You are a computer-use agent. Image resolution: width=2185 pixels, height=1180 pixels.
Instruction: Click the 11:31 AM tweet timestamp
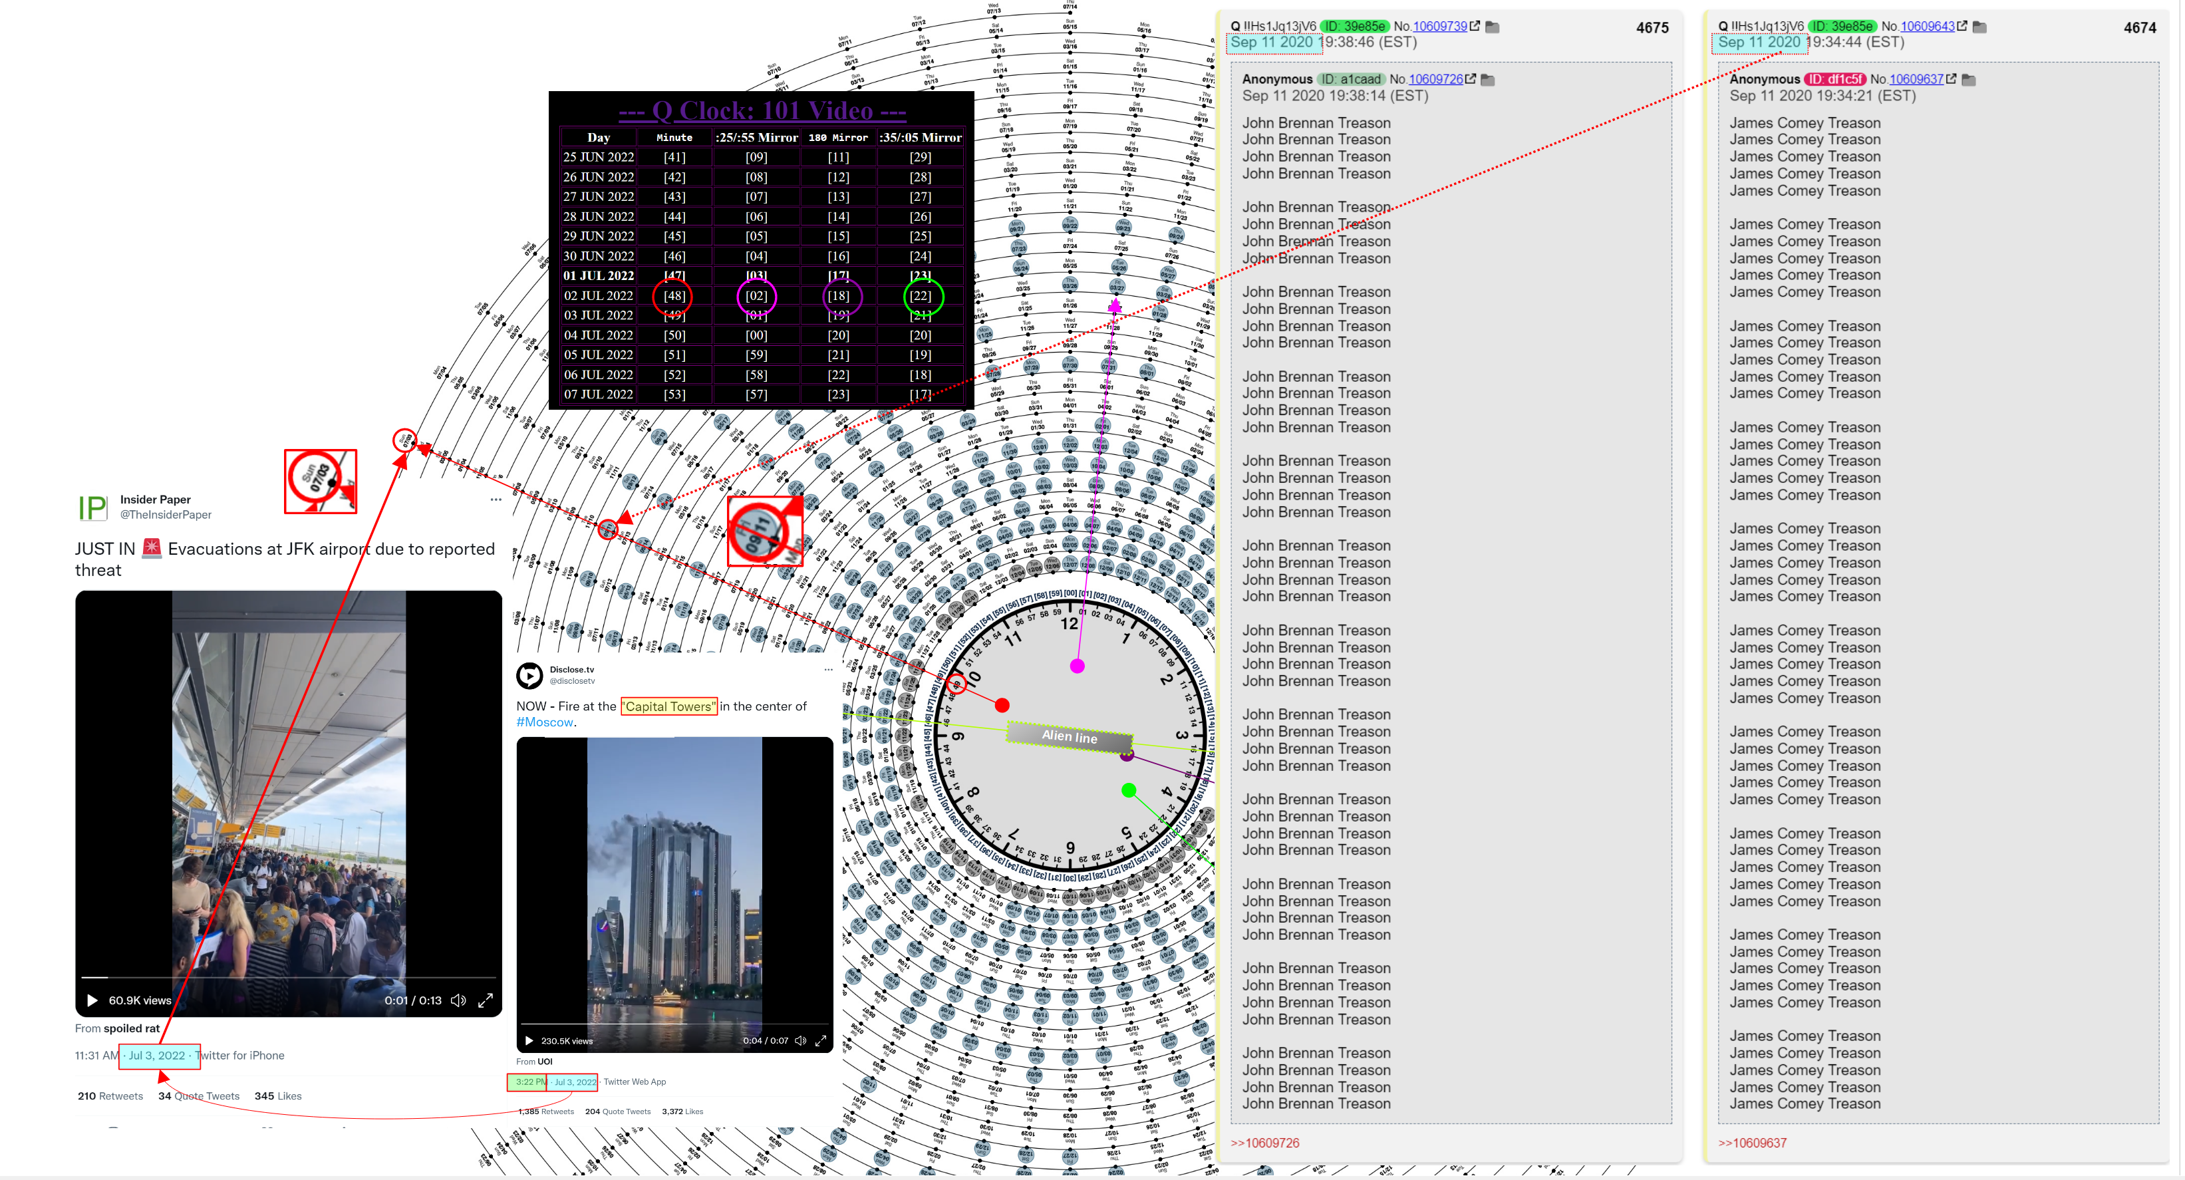[x=96, y=1056]
